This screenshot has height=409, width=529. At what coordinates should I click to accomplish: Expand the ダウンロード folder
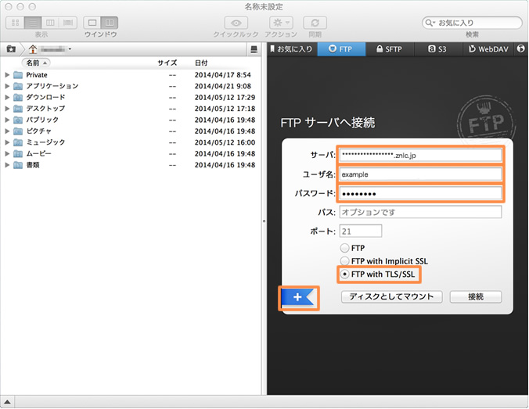click(7, 98)
